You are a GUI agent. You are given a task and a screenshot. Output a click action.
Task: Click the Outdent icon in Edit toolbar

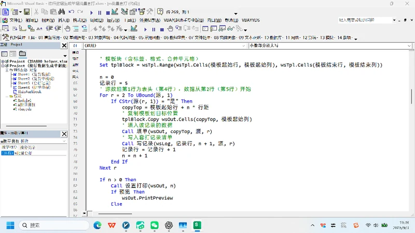point(58,28)
